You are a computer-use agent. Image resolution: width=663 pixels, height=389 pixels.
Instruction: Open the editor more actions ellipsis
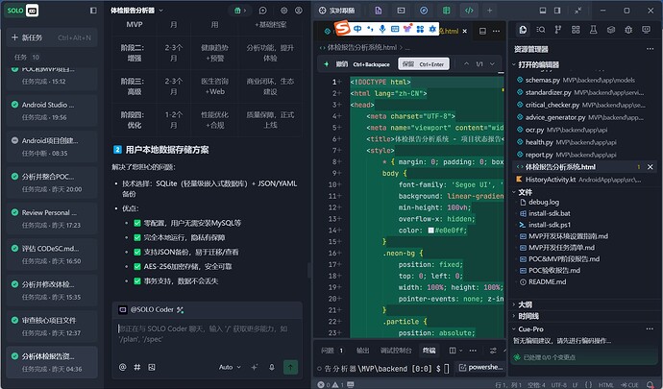click(x=497, y=31)
